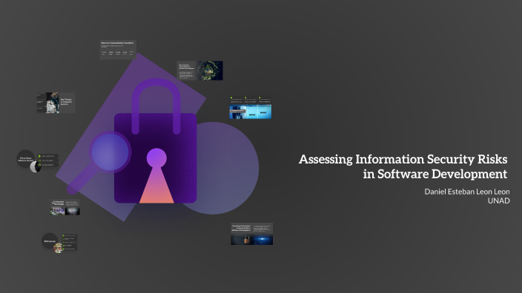
Task: Open the 'Key Threats' slide thumbnail
Action: 56,103
